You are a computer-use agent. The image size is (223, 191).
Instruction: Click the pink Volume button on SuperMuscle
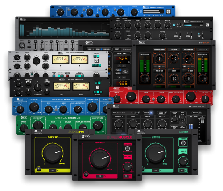pyautogui.click(x=128, y=157)
